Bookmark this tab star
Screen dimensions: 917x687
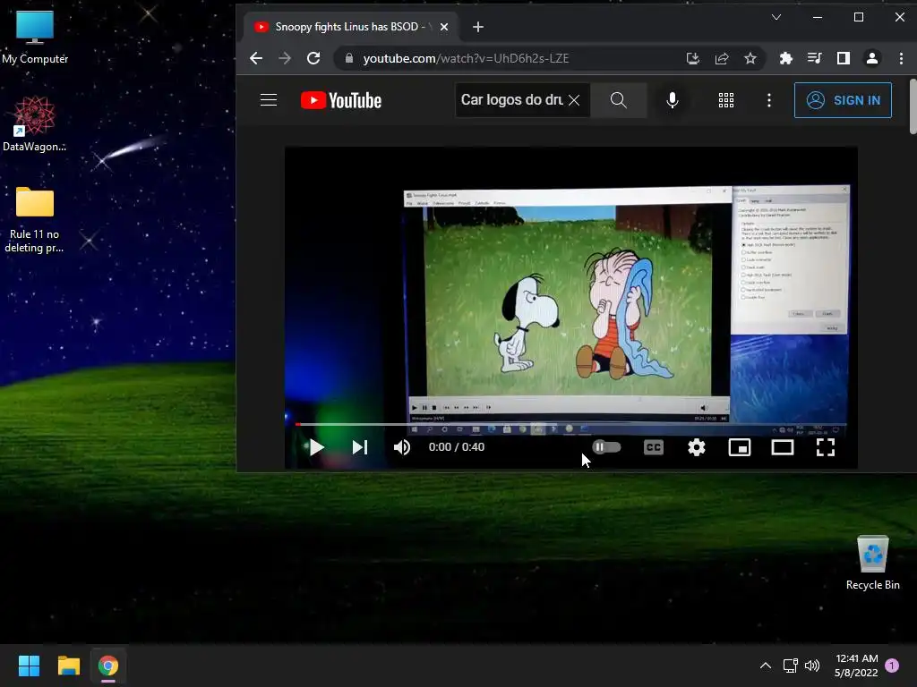750,58
